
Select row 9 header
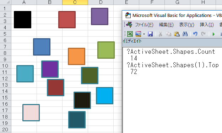(x=6, y=59)
